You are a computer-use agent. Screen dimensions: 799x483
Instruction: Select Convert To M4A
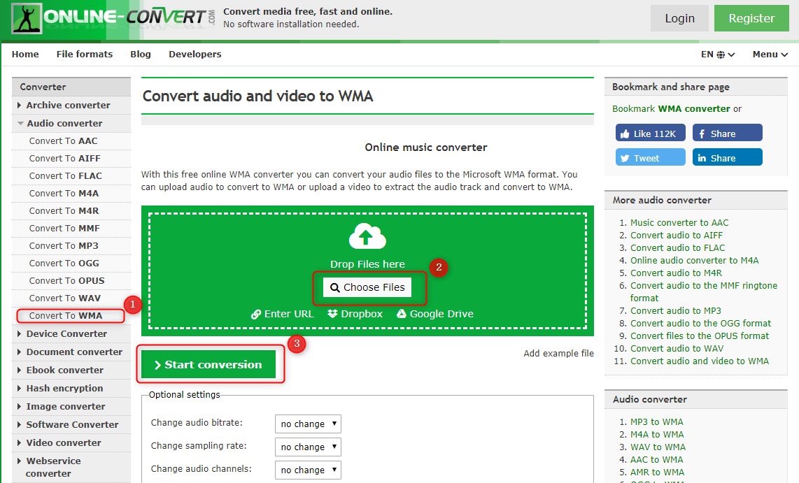(64, 194)
